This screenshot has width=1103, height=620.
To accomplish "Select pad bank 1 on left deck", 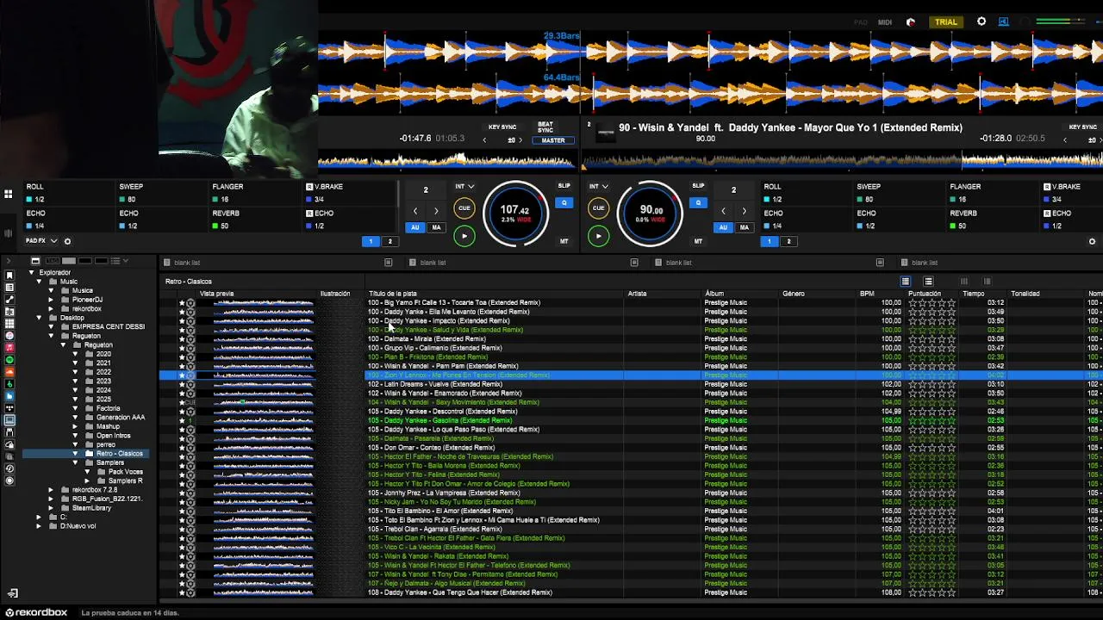I will tap(371, 241).
